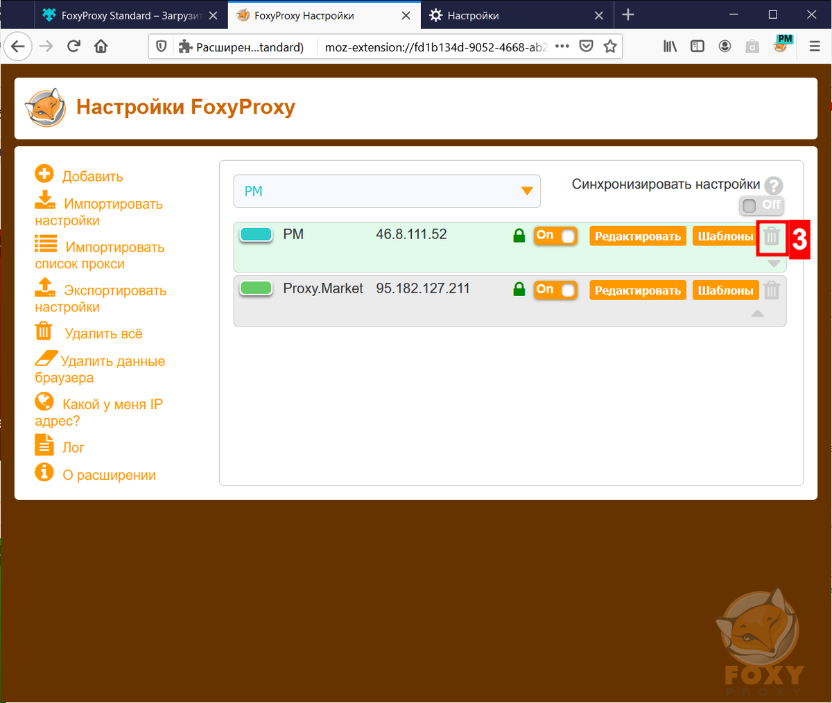Toggle PM proxy On switch
Screen dimensions: 832x703
coord(555,236)
